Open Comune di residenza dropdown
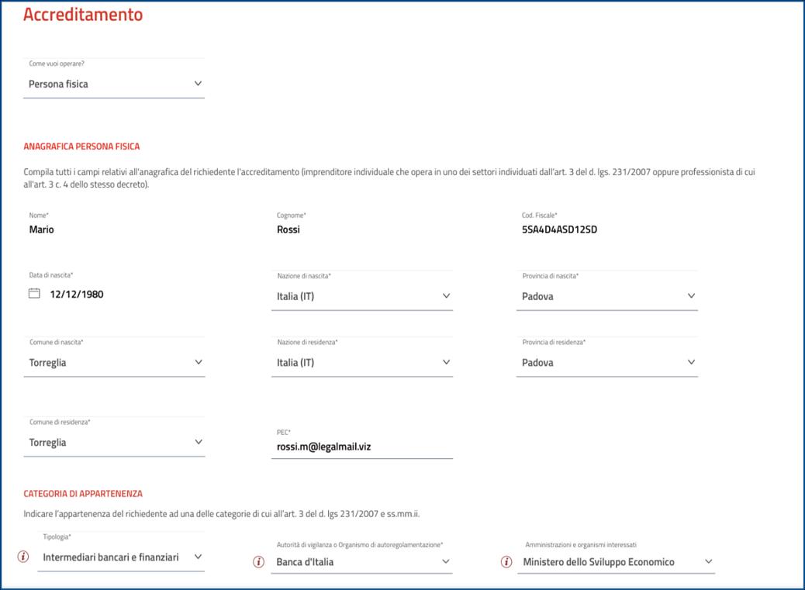Viewport: 805px width, 590px height. (114, 443)
